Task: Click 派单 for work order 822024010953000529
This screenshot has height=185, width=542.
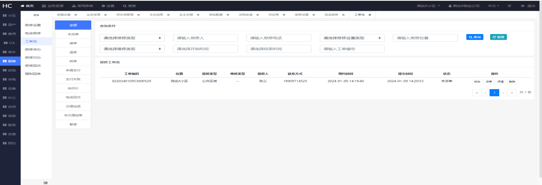Action: [x=489, y=81]
